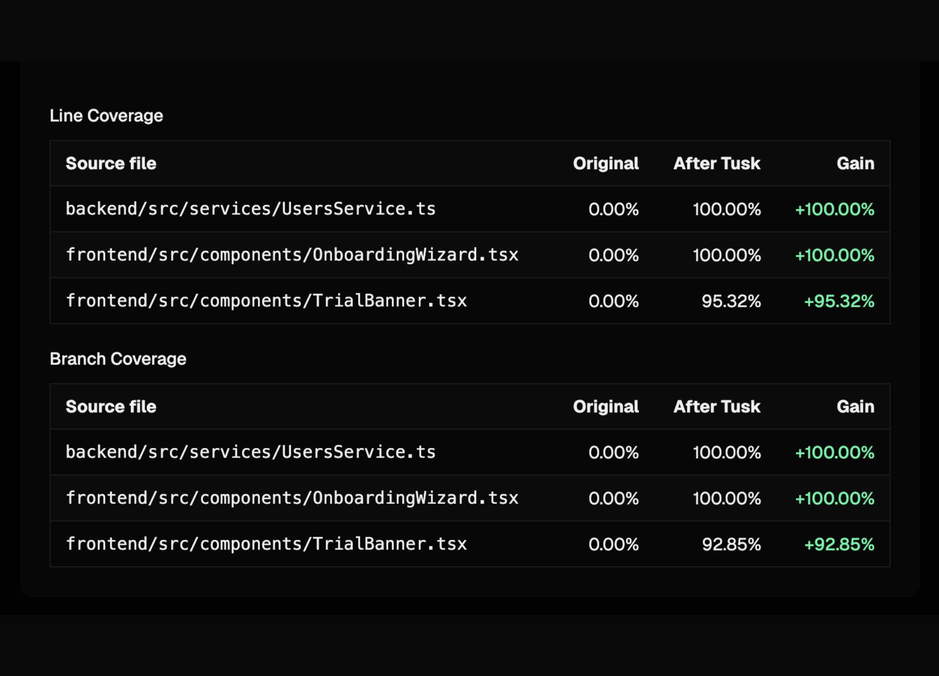The height and width of the screenshot is (676, 939).
Task: Select the 95.32% After Tusk value
Action: click(731, 301)
